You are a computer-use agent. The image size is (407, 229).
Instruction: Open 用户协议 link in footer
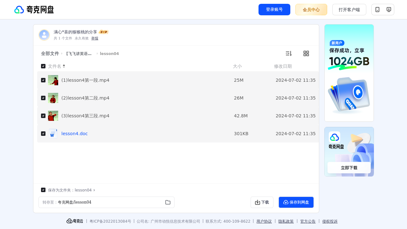[x=264, y=221]
